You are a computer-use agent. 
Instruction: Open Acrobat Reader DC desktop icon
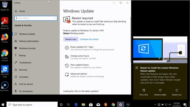(x=5, y=23)
